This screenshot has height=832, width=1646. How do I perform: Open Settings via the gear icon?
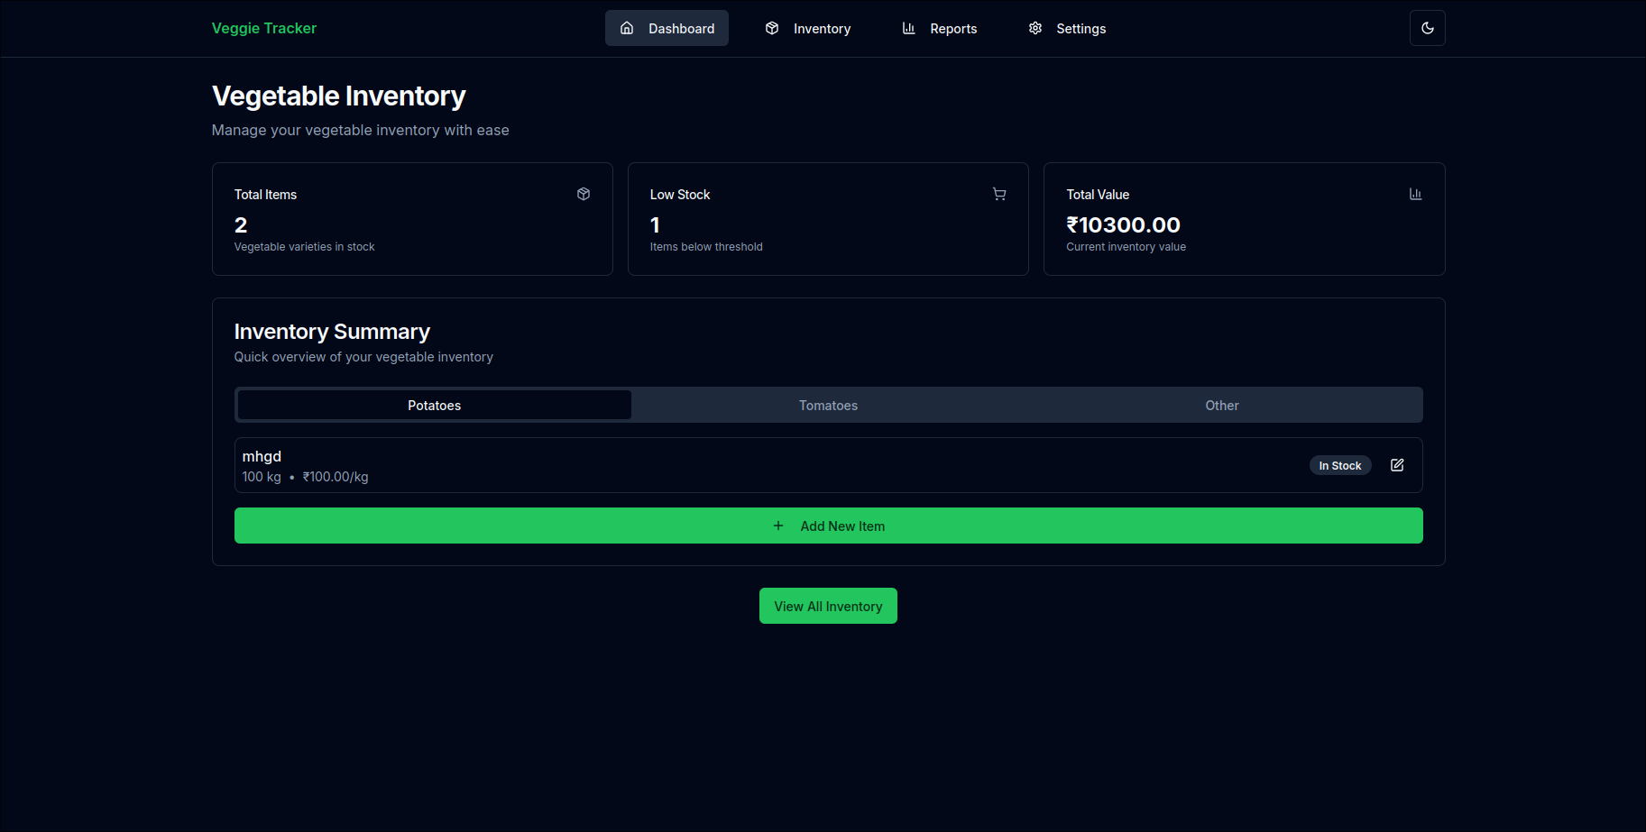click(x=1034, y=28)
